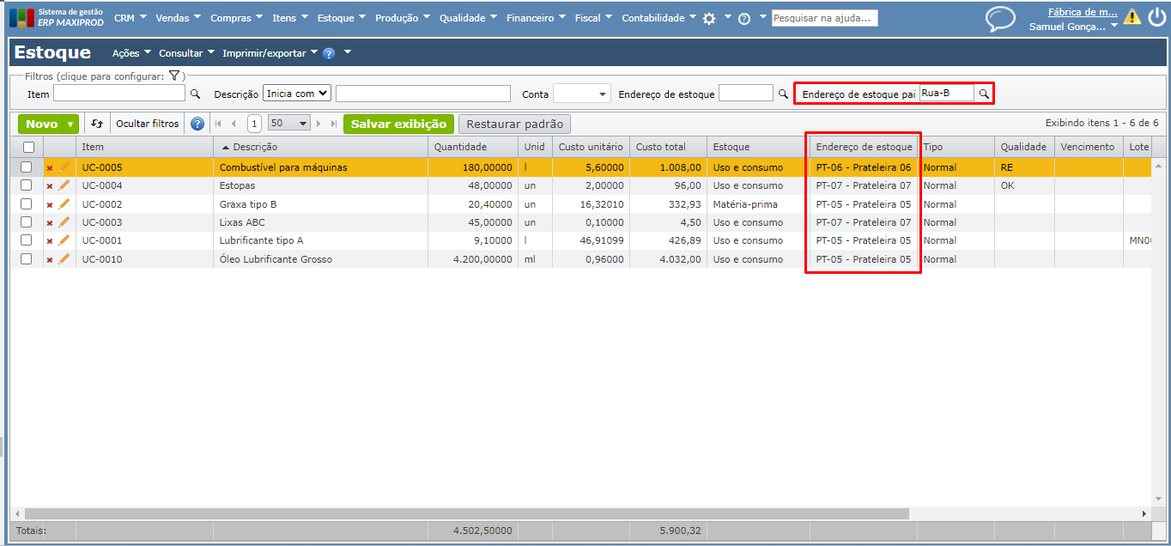Open the blue help icon in grid toolbar
The height and width of the screenshot is (546, 1171).
point(197,124)
